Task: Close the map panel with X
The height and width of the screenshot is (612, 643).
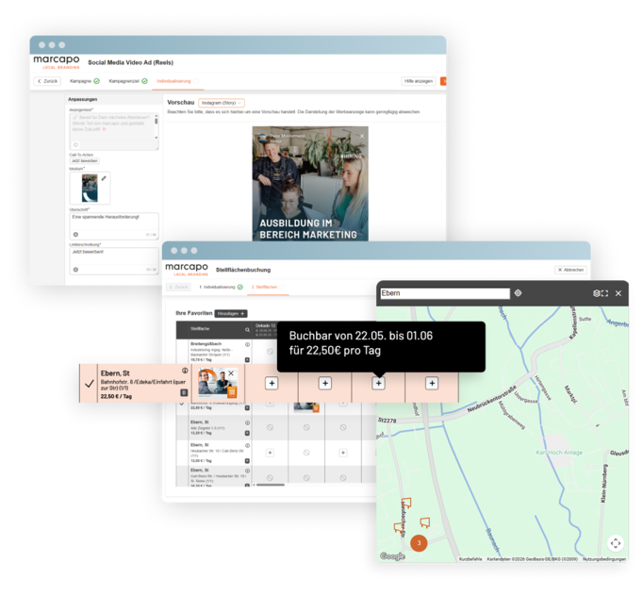Action: tap(618, 293)
